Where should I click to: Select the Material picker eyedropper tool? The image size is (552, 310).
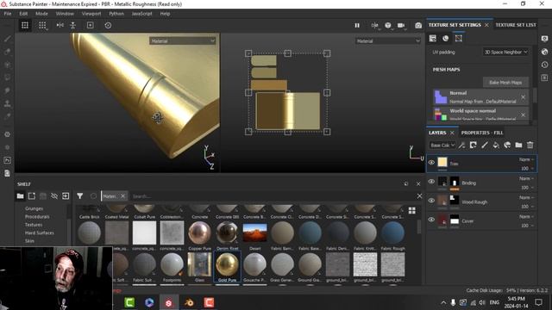click(8, 117)
